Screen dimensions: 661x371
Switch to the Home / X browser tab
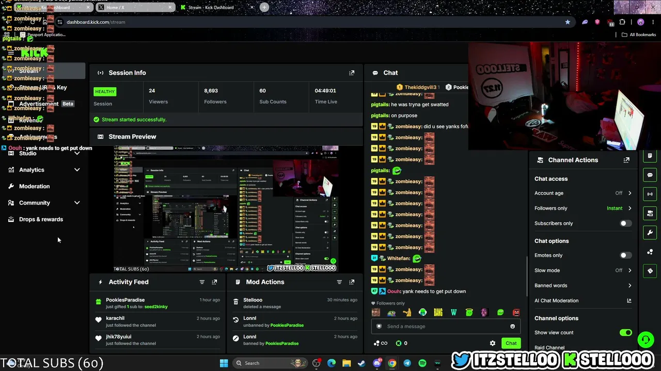[x=135, y=7]
